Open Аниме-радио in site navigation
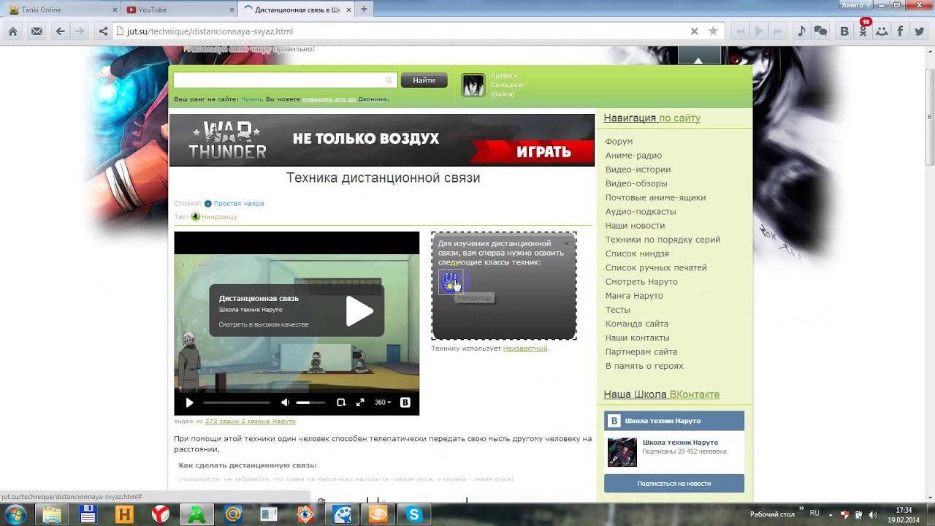 (x=633, y=156)
